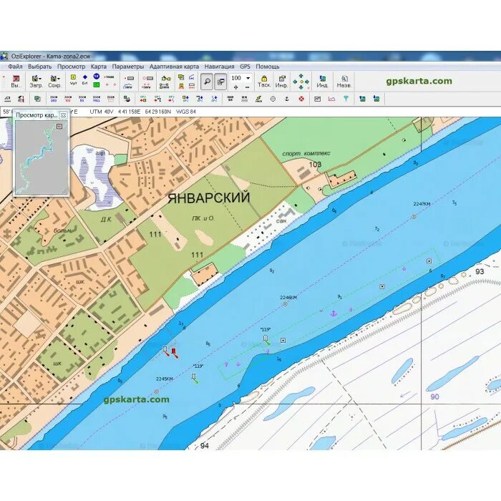The image size is (501, 501).
Task: Open the Файл menu
Action: pos(15,67)
